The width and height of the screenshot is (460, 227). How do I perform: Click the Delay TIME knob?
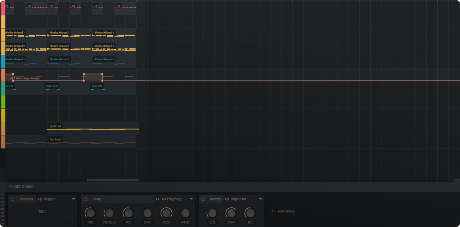[90, 213]
